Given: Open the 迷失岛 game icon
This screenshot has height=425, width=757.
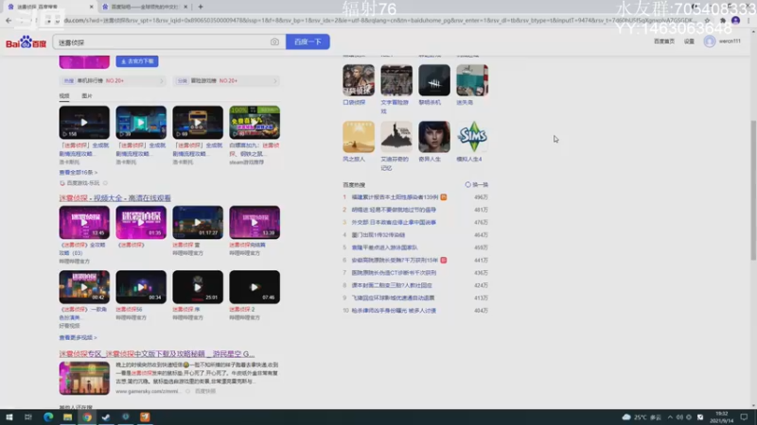Looking at the screenshot, I should tap(472, 80).
